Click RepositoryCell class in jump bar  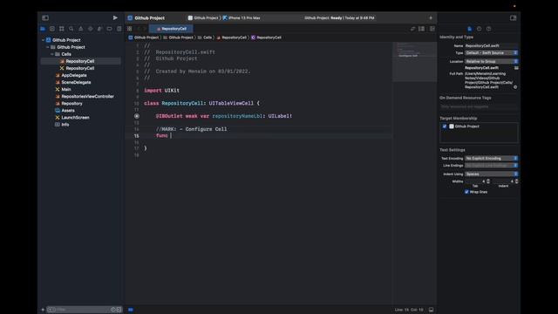point(266,38)
